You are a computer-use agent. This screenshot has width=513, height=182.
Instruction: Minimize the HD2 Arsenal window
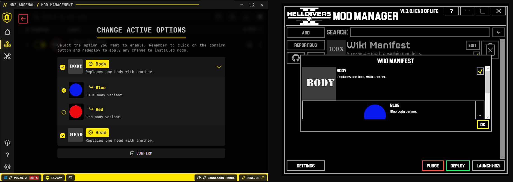pos(242,5)
